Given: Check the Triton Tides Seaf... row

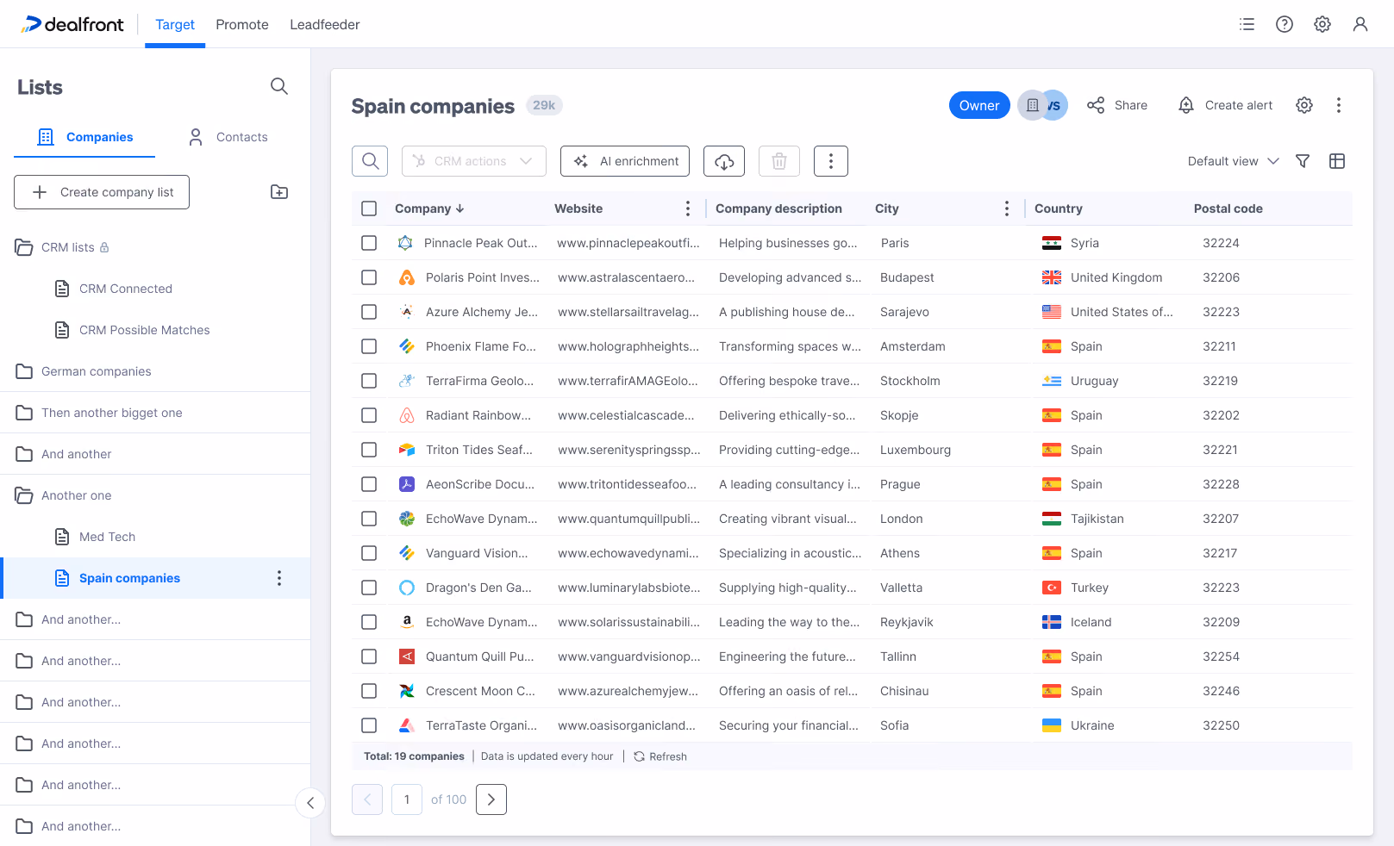Looking at the screenshot, I should (x=369, y=450).
